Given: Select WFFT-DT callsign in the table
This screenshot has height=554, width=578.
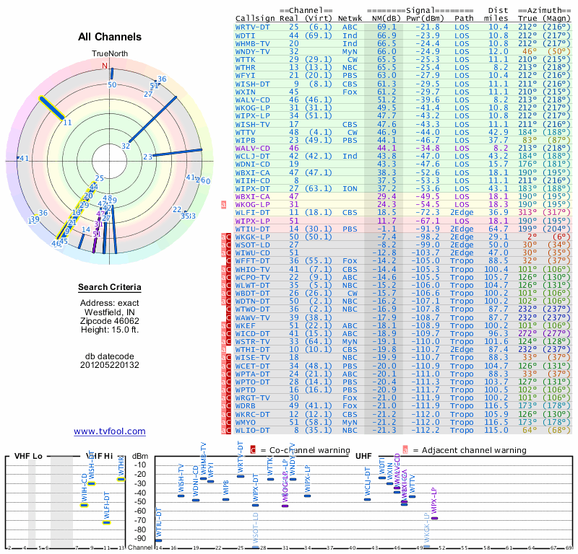Looking at the screenshot, I should tap(252, 261).
